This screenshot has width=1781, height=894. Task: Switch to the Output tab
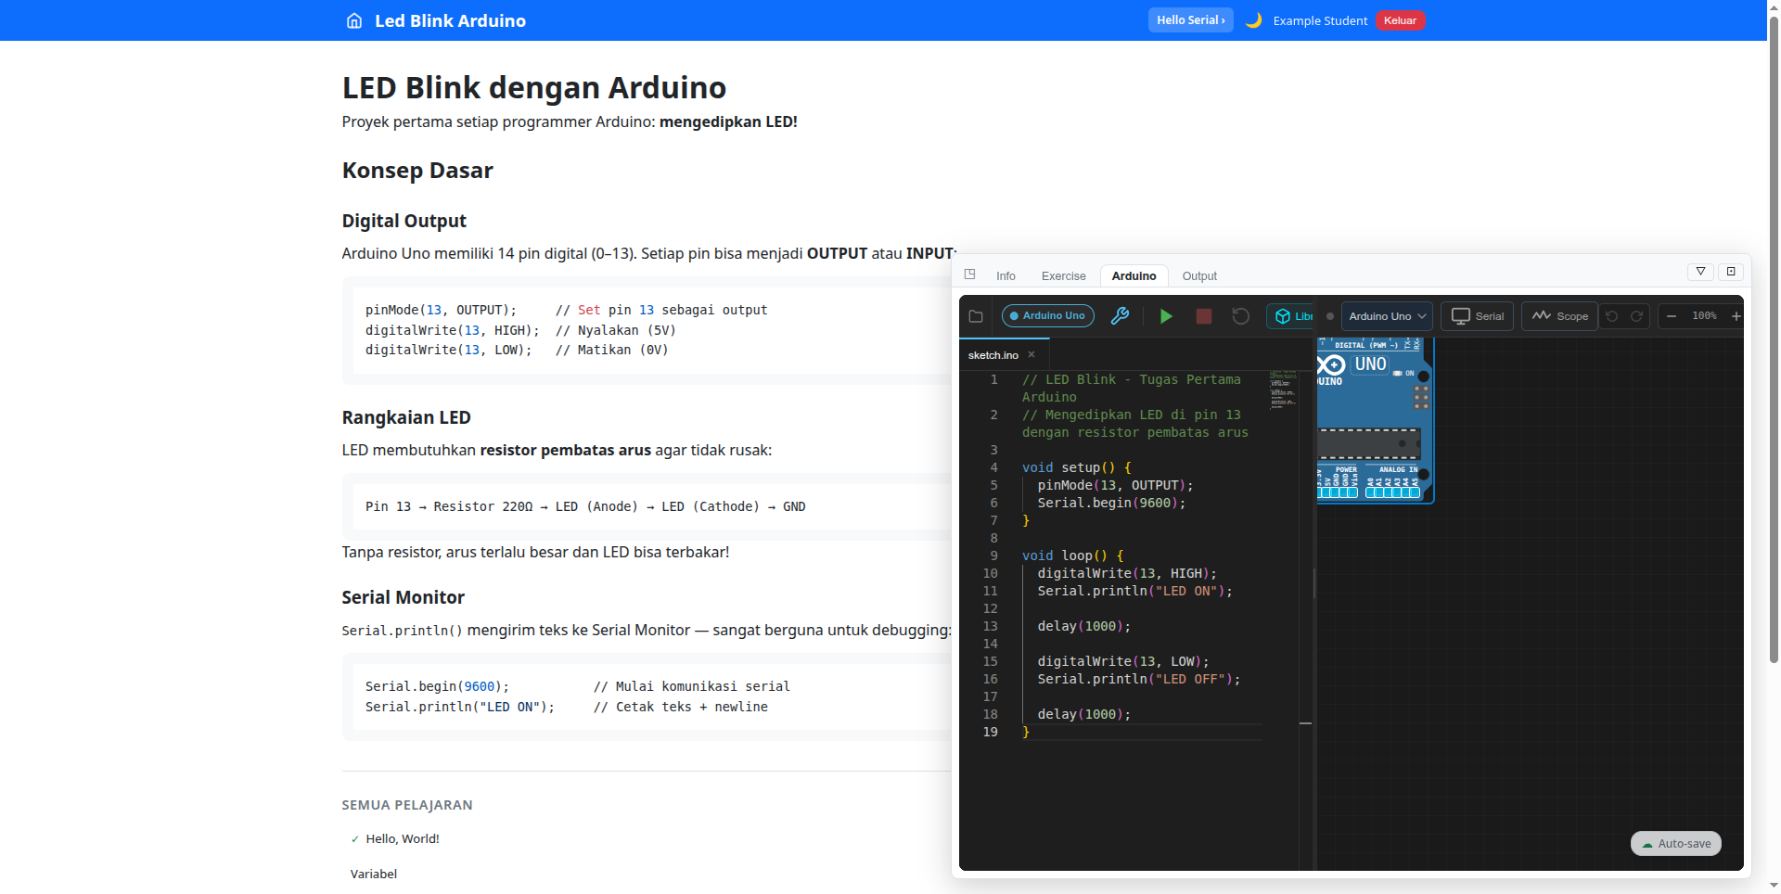coord(1198,276)
